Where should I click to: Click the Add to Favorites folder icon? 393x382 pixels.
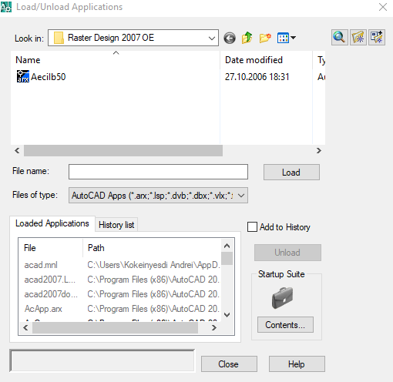click(x=358, y=38)
